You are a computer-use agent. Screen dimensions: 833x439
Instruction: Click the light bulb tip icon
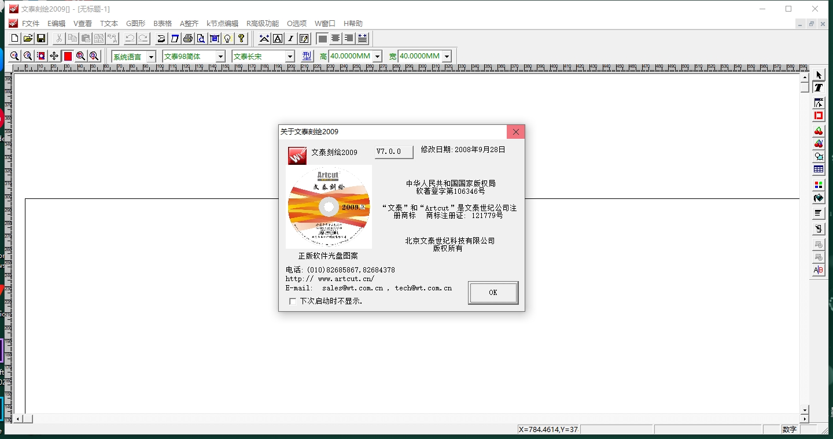tap(228, 39)
